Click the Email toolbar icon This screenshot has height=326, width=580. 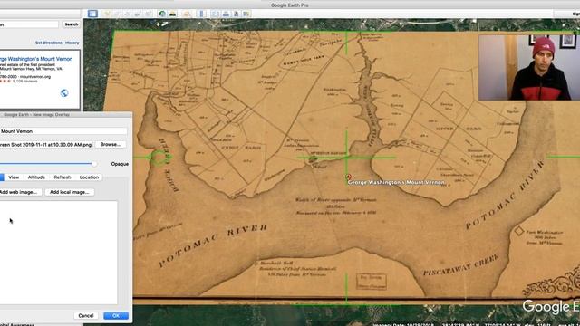(216, 14)
